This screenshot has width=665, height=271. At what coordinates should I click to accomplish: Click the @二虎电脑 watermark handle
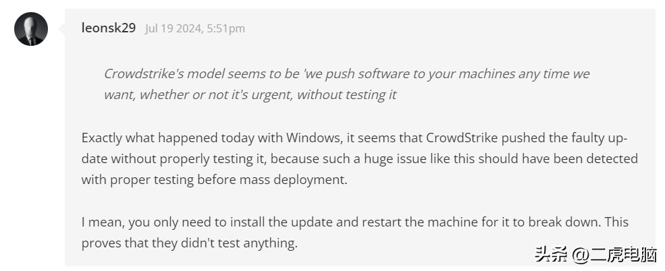pyautogui.click(x=614, y=255)
